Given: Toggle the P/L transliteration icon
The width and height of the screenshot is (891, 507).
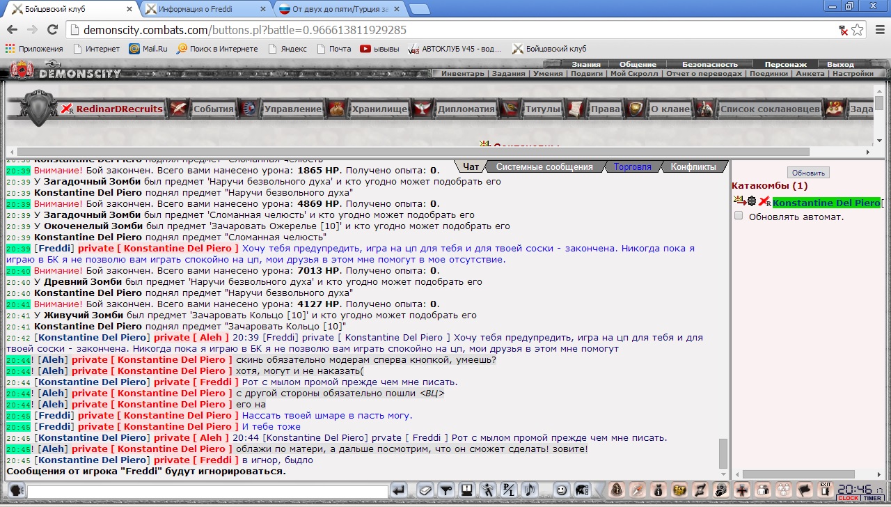Looking at the screenshot, I should [x=509, y=490].
